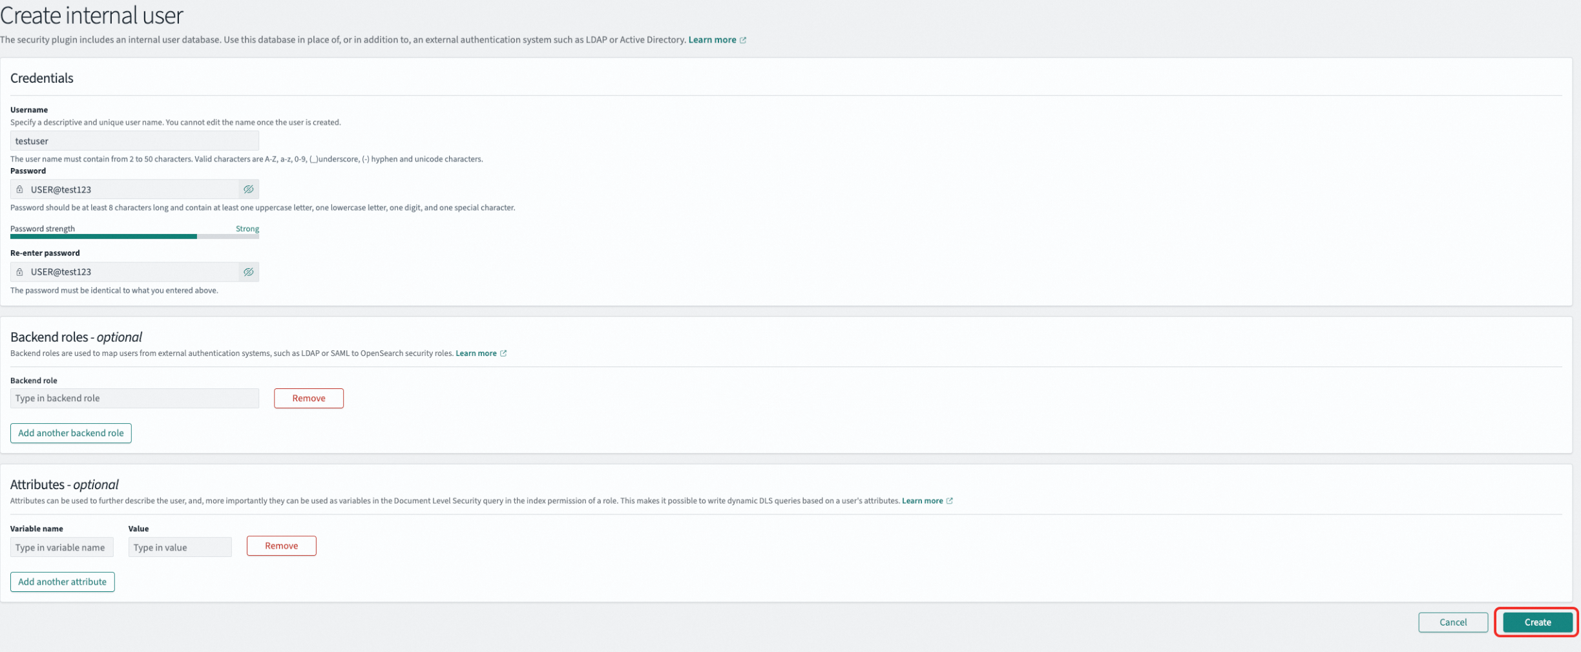The width and height of the screenshot is (1581, 652).
Task: Click the Value label
Action: pyautogui.click(x=139, y=529)
